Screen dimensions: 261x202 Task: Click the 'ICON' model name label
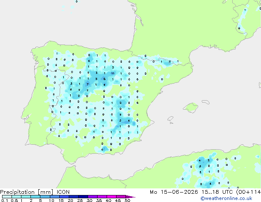63,192
